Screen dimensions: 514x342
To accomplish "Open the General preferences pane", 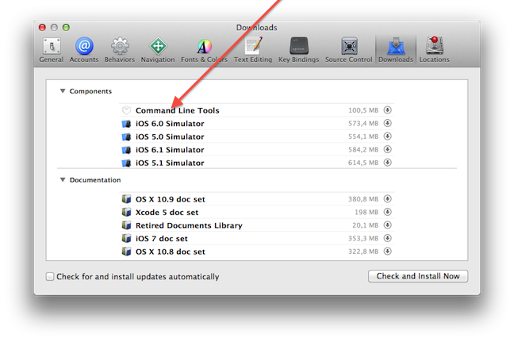I will (52, 48).
